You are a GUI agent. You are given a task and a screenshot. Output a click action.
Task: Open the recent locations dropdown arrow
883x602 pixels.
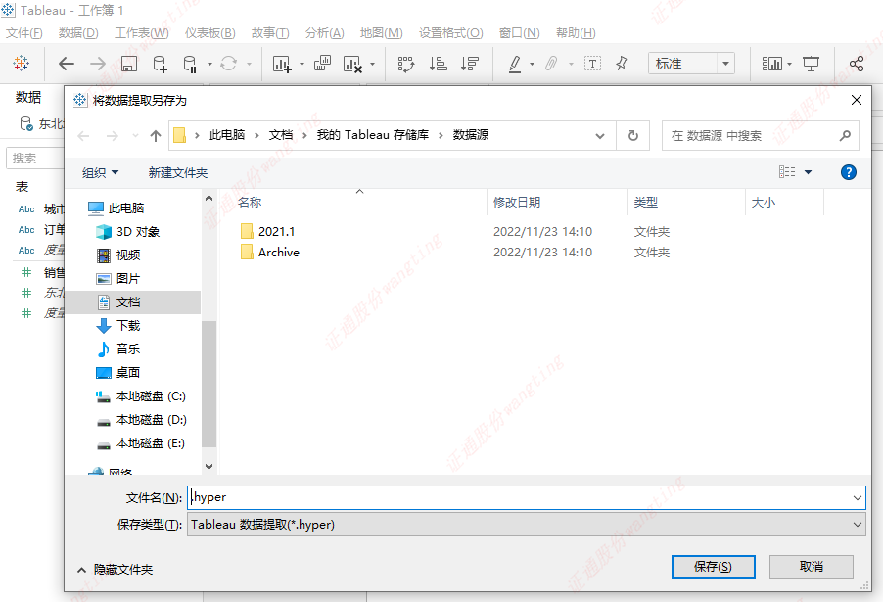pyautogui.click(x=135, y=136)
